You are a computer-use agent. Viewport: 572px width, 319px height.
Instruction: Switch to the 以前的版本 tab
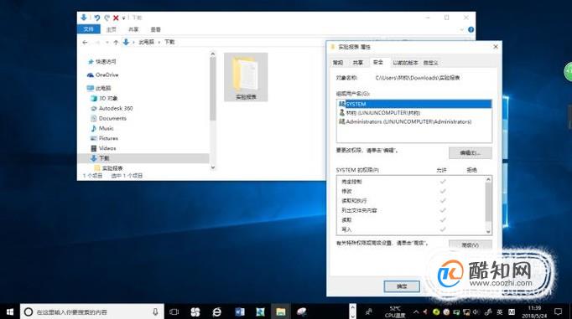tap(405, 63)
